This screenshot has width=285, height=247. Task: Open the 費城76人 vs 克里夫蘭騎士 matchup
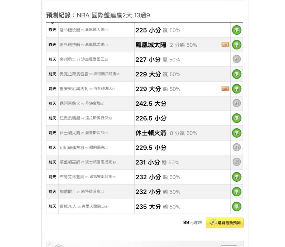pyautogui.click(x=84, y=207)
